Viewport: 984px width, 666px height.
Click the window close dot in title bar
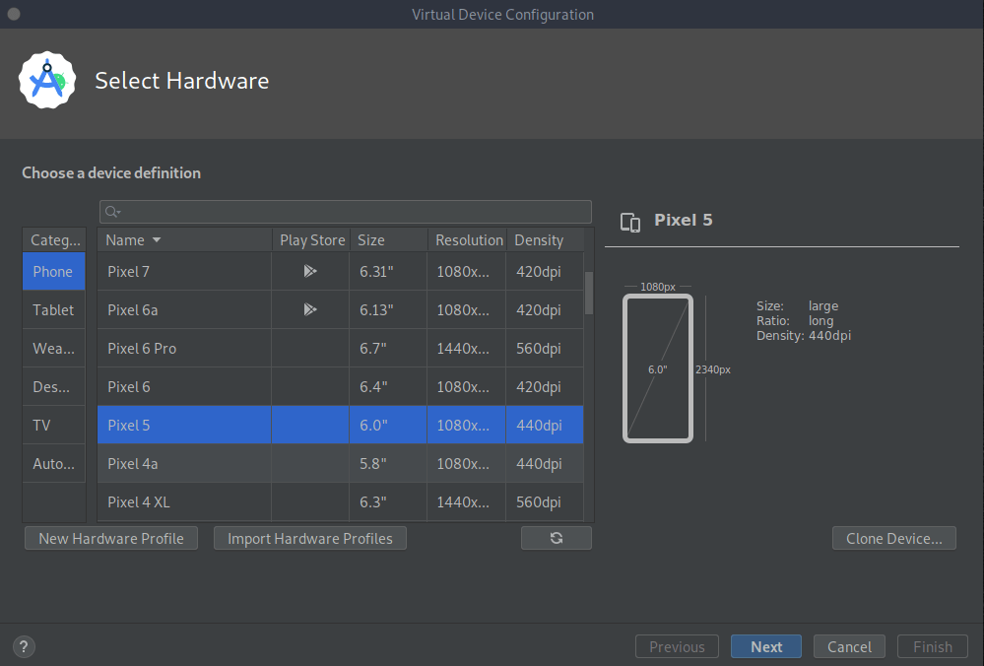pos(14,14)
